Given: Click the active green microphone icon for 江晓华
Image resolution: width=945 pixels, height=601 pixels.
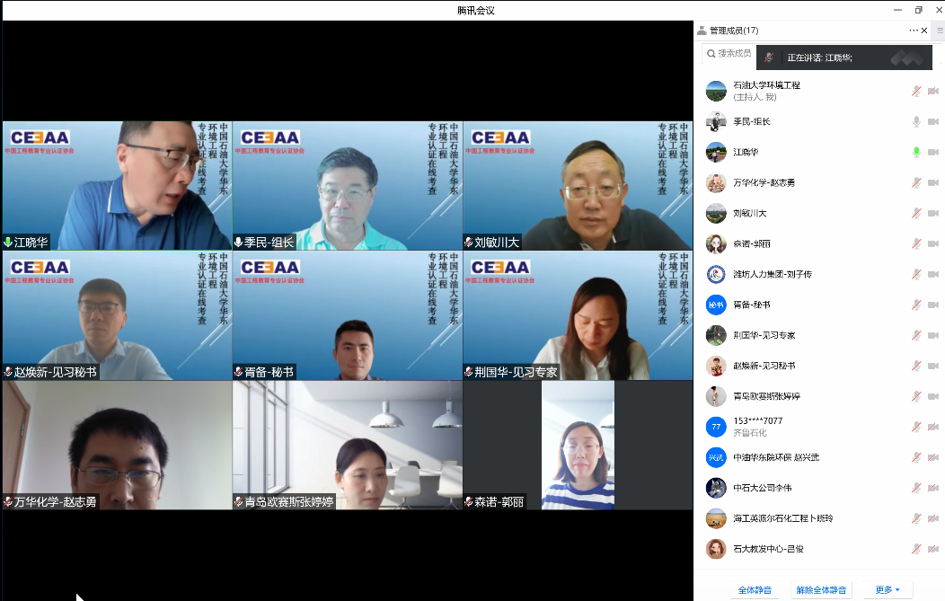Looking at the screenshot, I should click(x=916, y=152).
